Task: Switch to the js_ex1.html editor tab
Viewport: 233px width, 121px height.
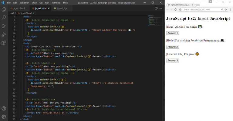Action: [x=19, y=8]
